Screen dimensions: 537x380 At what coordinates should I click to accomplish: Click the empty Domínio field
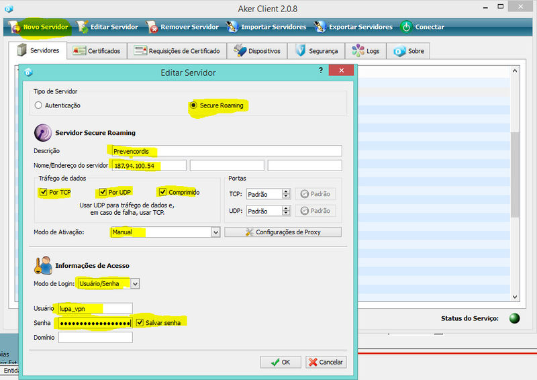[x=95, y=337]
